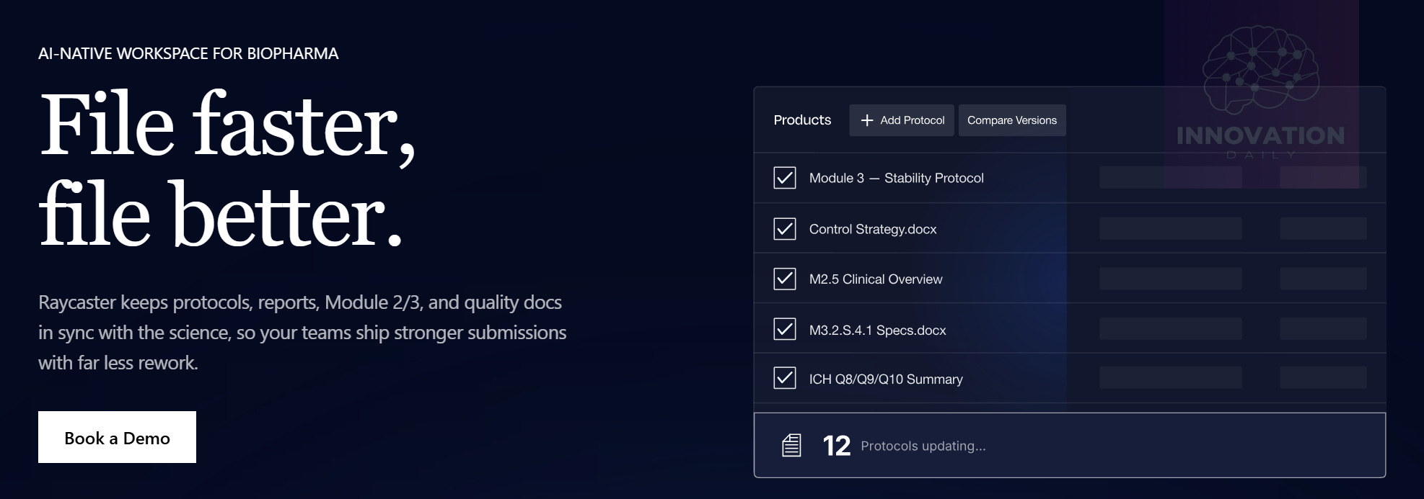Click the AI-NATIVE WORKSPACE FOR BIOPHARMA tagline
1424x499 pixels.
(x=188, y=53)
